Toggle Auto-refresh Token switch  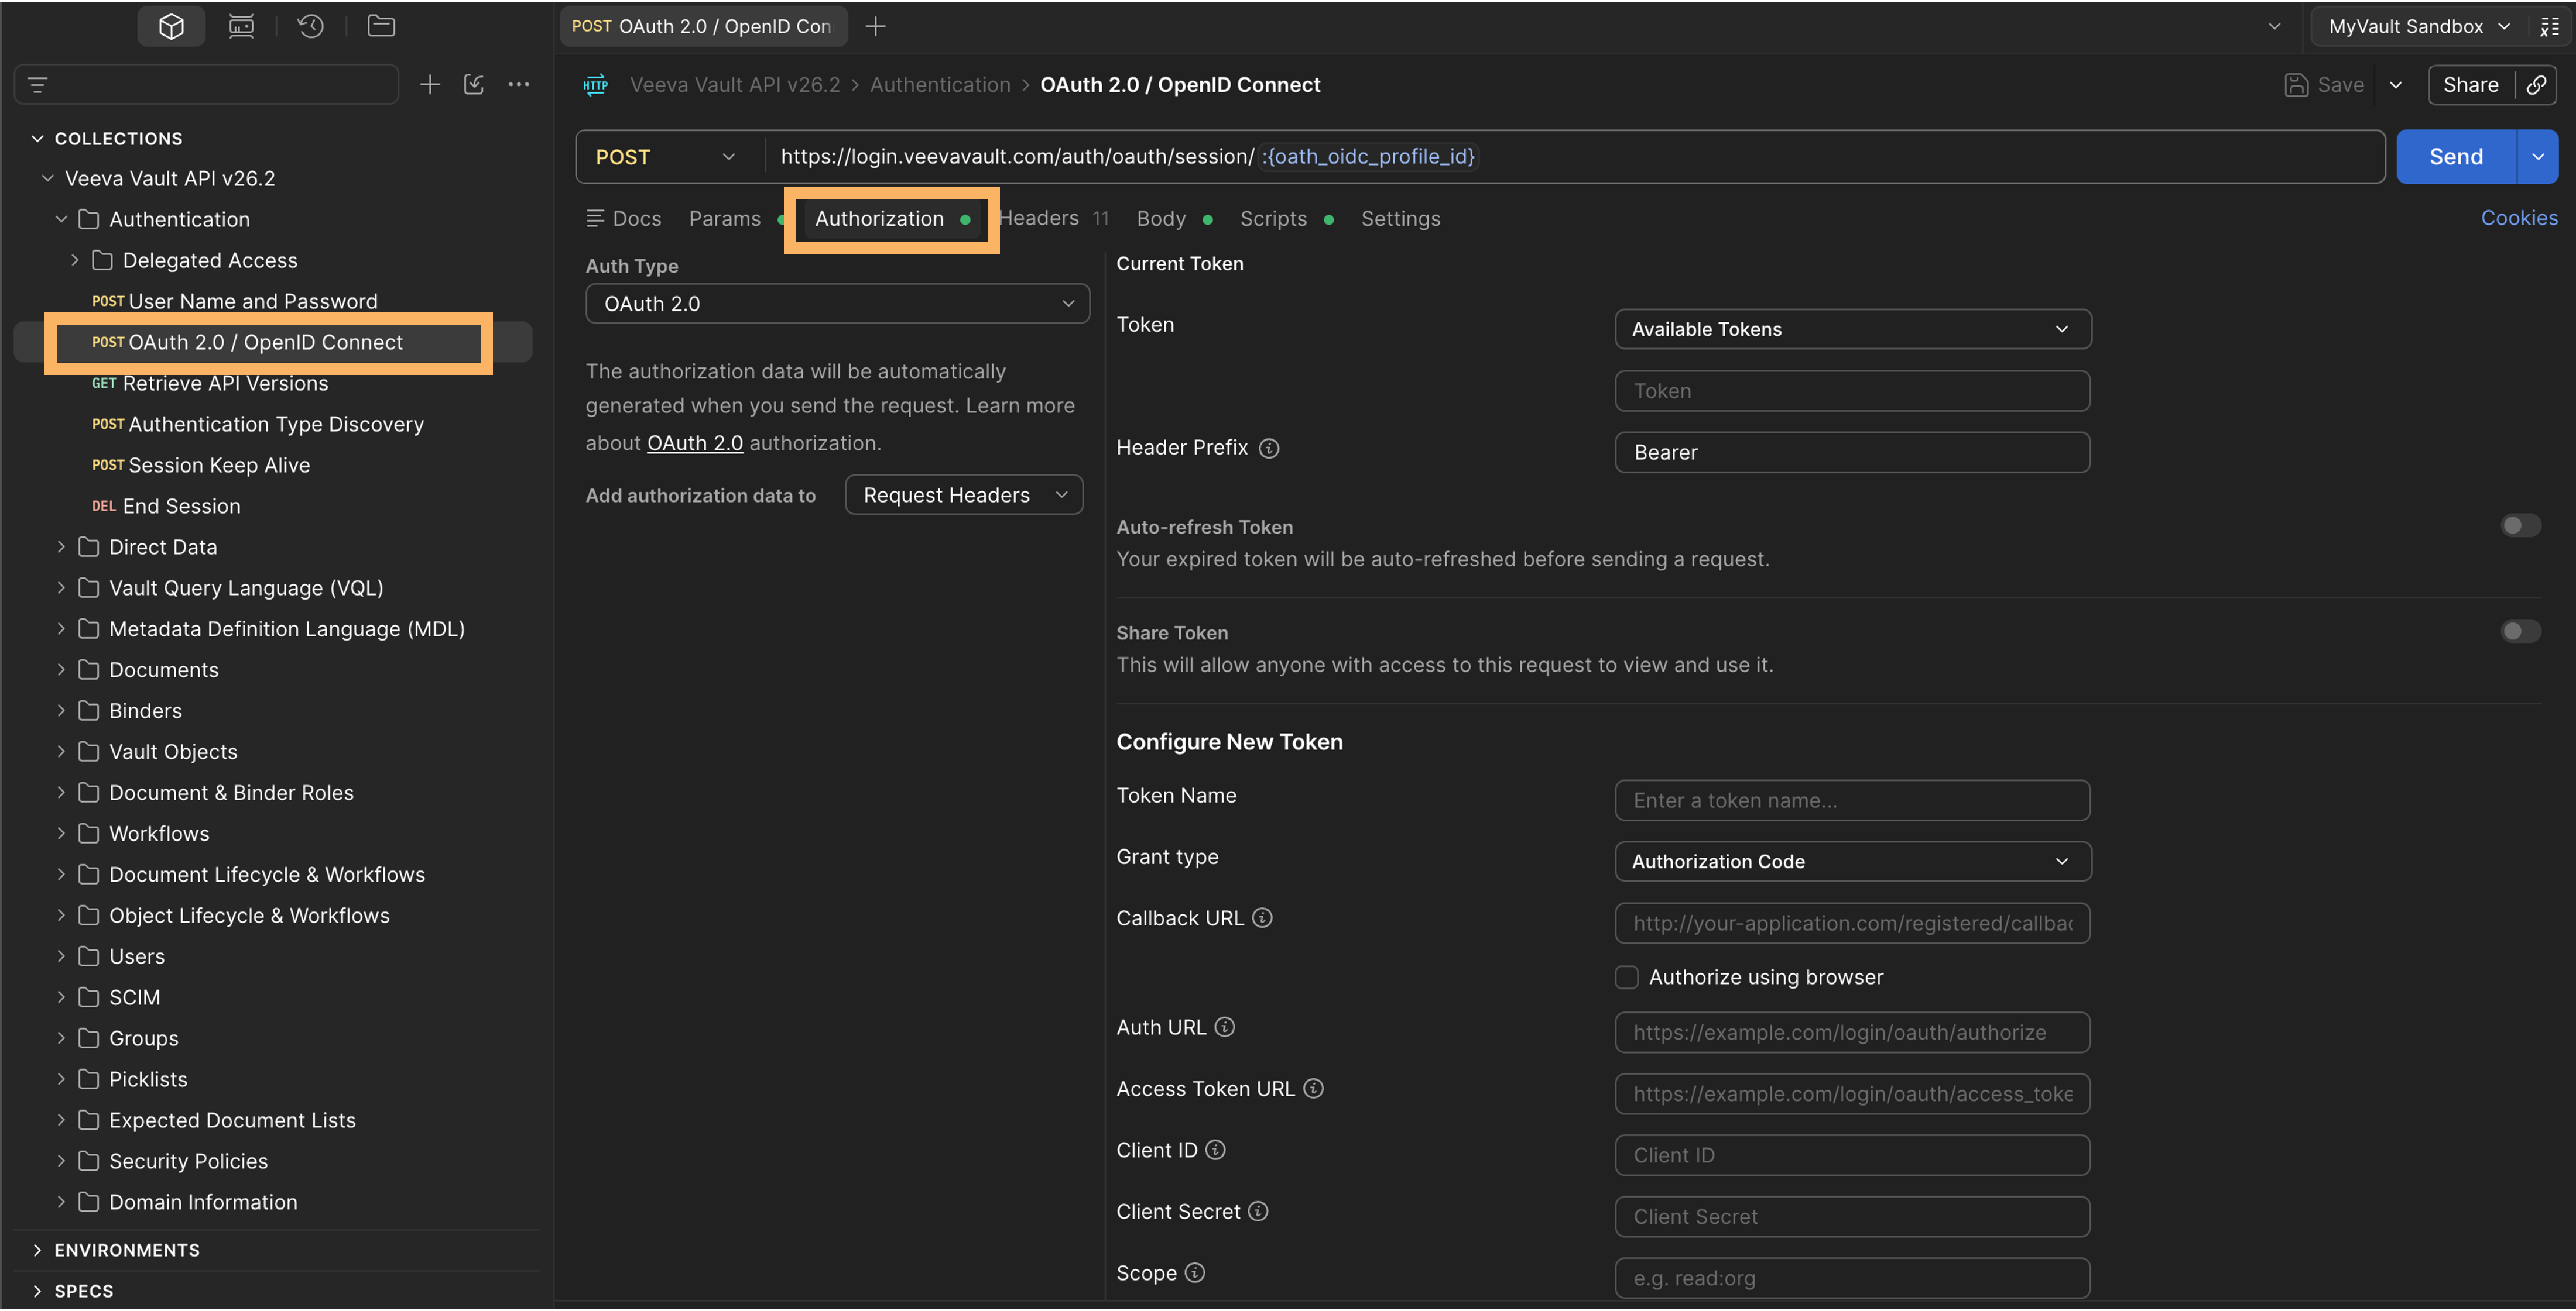click(x=2521, y=525)
